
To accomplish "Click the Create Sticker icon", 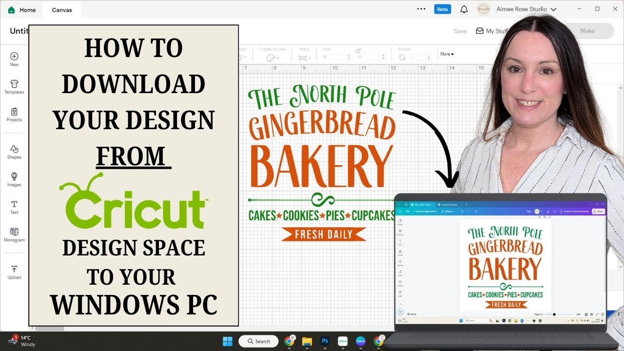I will coord(271,58).
